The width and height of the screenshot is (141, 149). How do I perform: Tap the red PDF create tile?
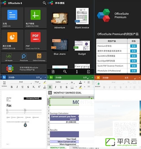(36, 40)
